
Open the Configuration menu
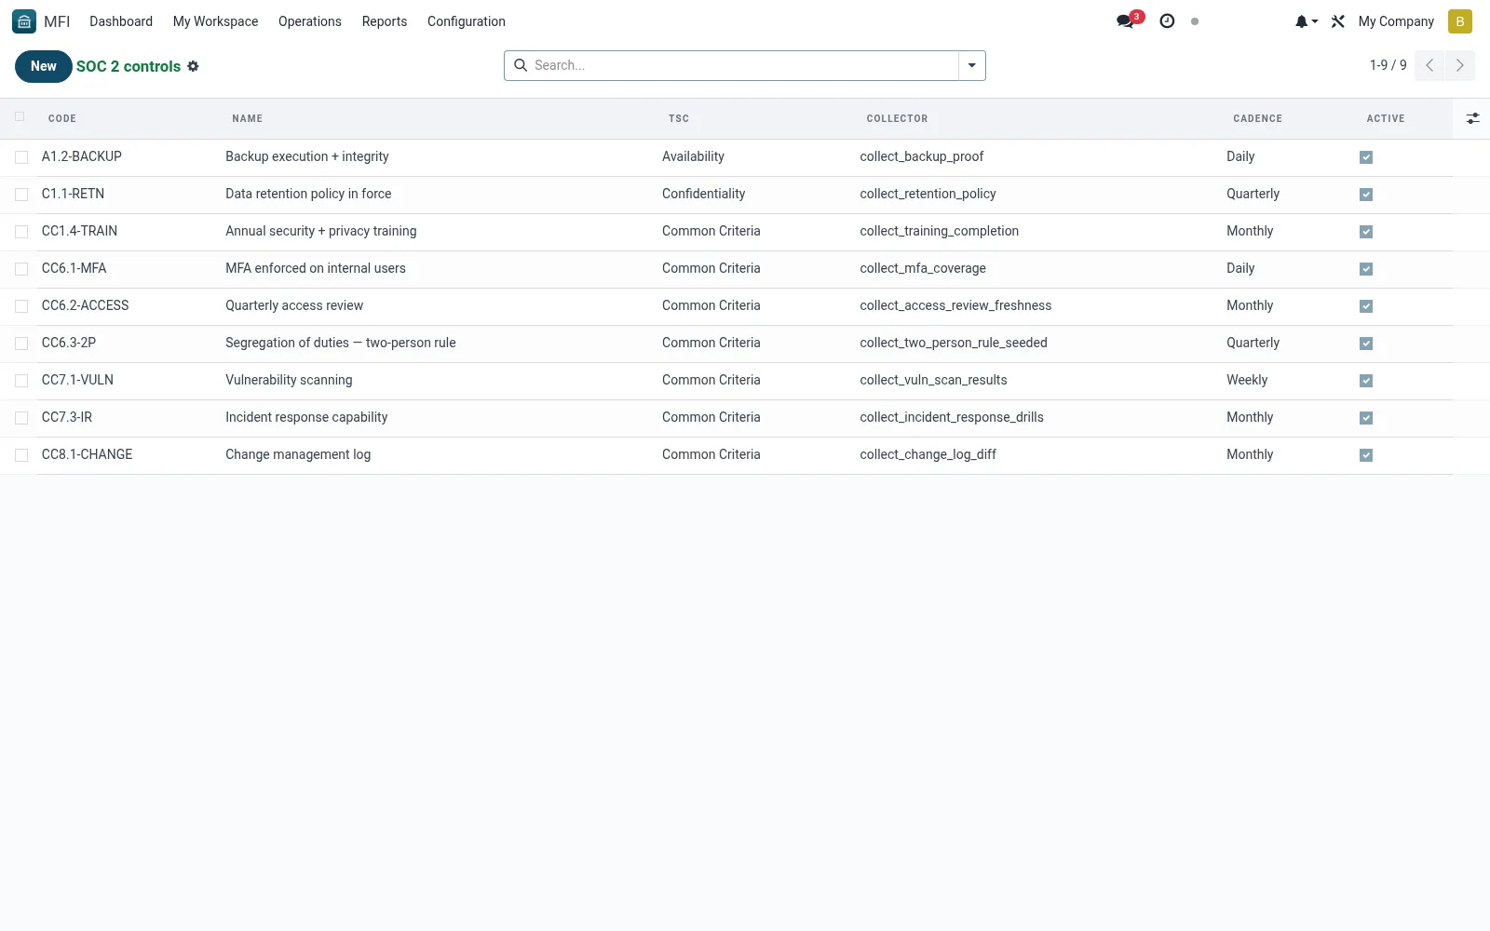pos(466,21)
